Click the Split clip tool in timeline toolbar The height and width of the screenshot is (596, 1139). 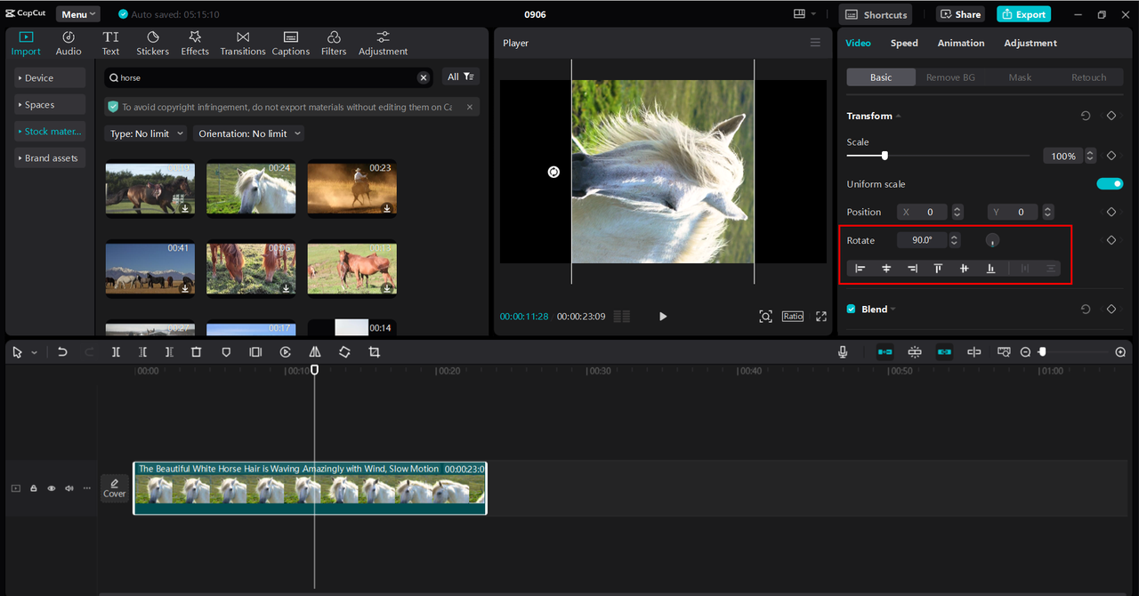tap(116, 352)
